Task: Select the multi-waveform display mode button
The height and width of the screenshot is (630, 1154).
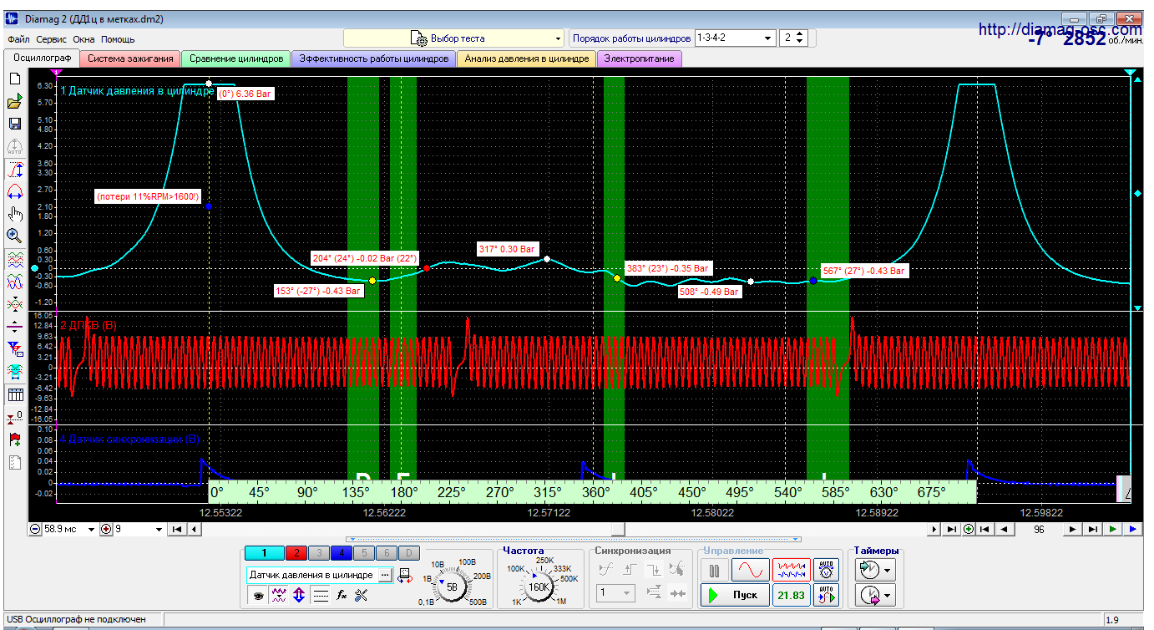Action: pos(791,570)
